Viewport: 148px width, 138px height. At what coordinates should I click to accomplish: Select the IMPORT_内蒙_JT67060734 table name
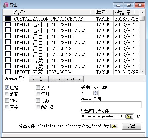(43, 72)
